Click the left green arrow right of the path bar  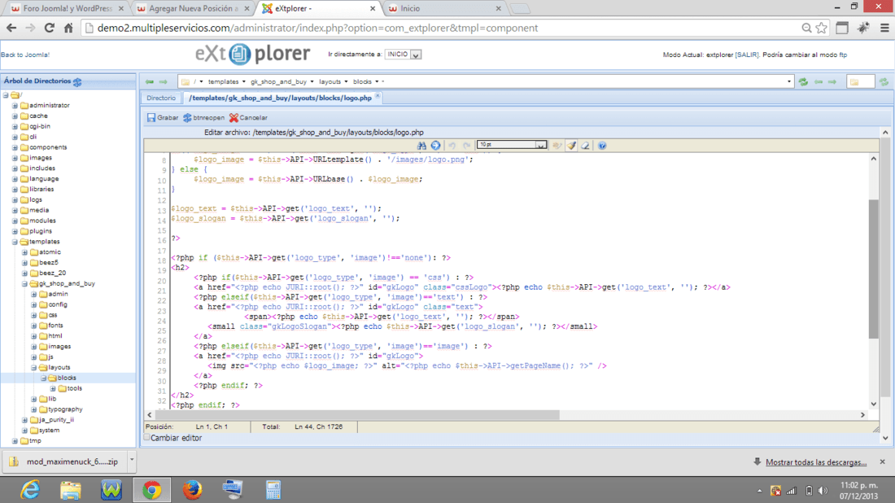[819, 82]
